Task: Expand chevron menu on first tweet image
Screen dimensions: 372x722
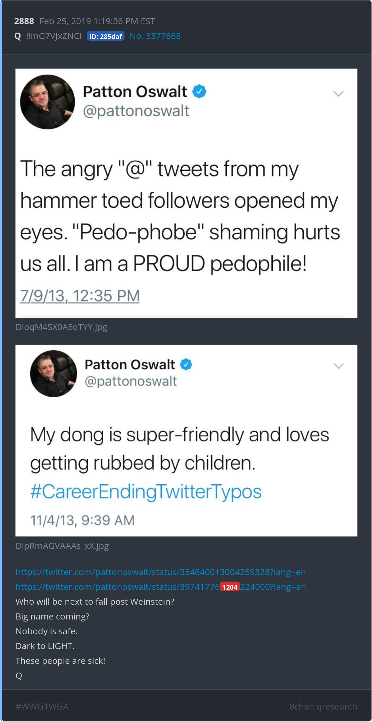Action: 338,94
